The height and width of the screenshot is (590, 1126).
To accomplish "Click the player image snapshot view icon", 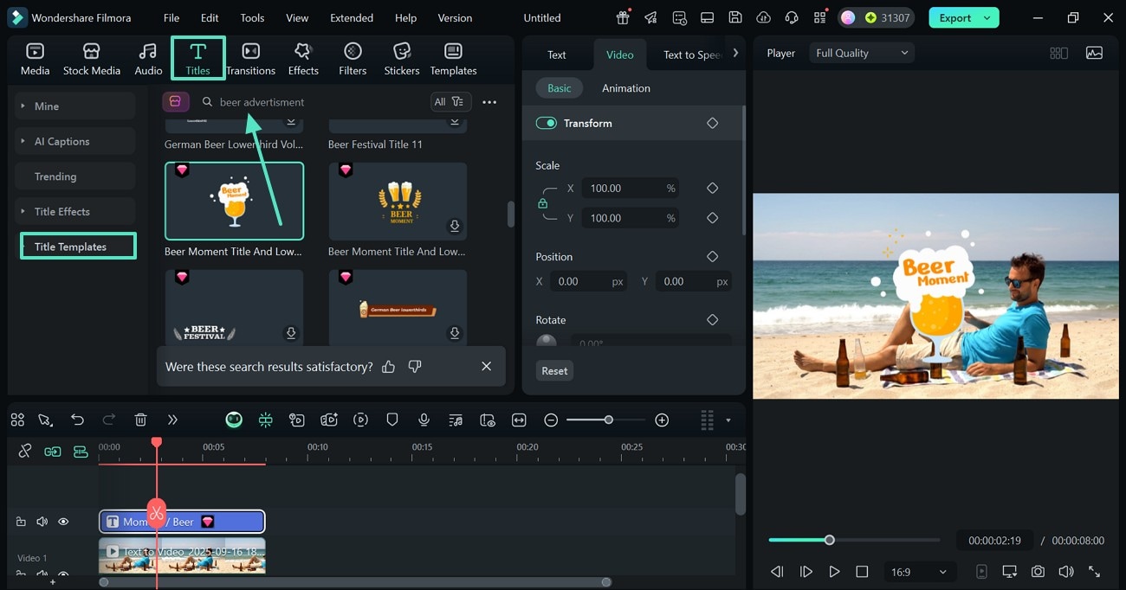I will [x=1094, y=53].
